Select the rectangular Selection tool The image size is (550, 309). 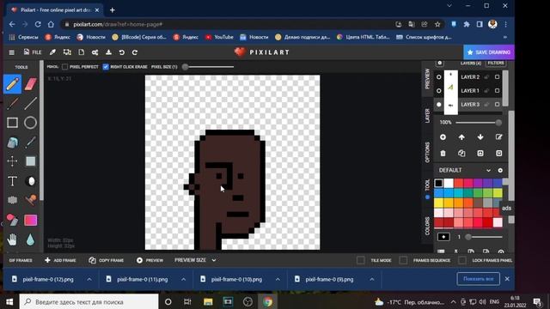tap(31, 161)
